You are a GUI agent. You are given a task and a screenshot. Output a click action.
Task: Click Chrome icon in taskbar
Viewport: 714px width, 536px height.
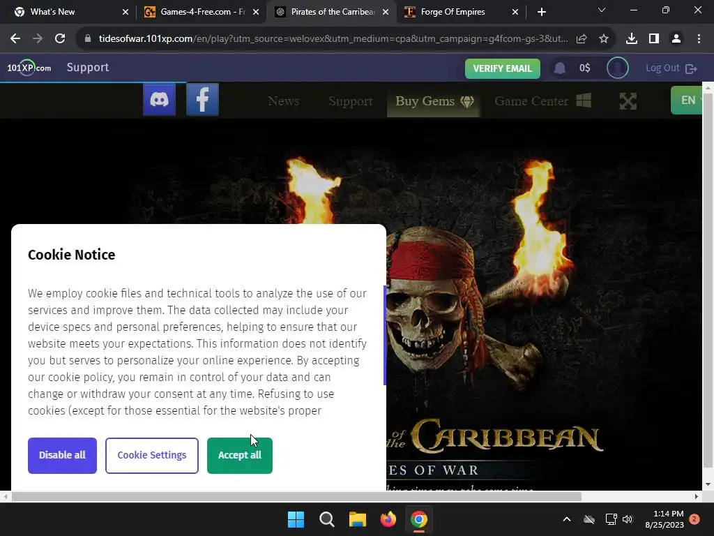coord(419,519)
